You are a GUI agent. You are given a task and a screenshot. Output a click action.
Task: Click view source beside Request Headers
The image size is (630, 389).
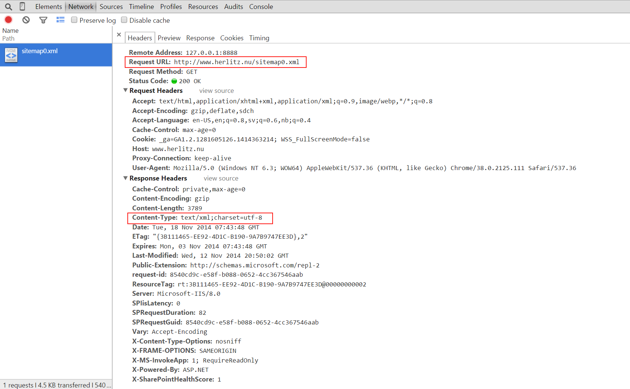pyautogui.click(x=216, y=91)
